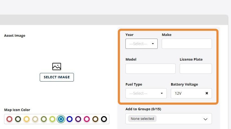231x129 pixels.
Task: Click the License Plate input field
Action: click(196, 69)
